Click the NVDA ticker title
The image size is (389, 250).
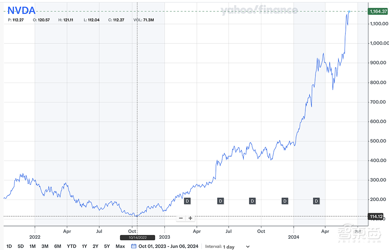pos(21,10)
